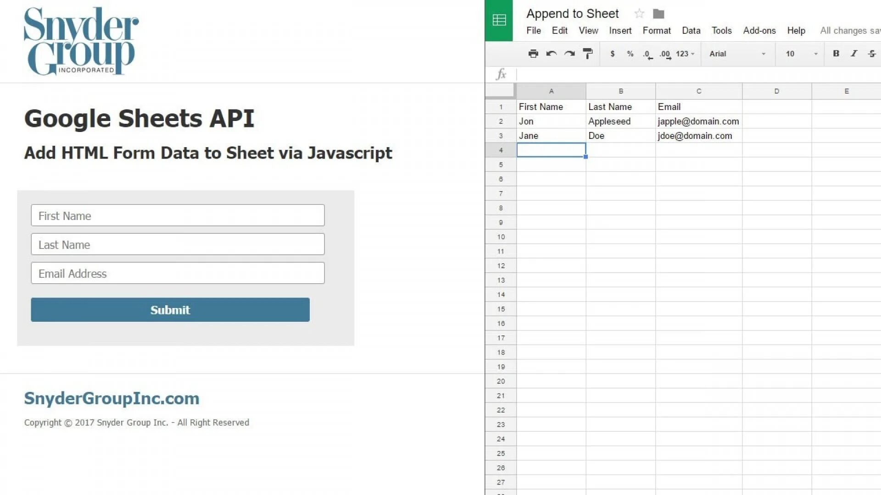This screenshot has width=881, height=495.
Task: Open the Edit menu
Action: [559, 31]
